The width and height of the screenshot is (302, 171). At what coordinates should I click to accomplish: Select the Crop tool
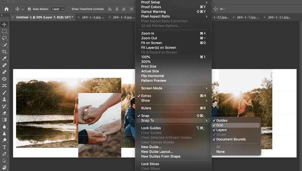[x=4, y=52]
